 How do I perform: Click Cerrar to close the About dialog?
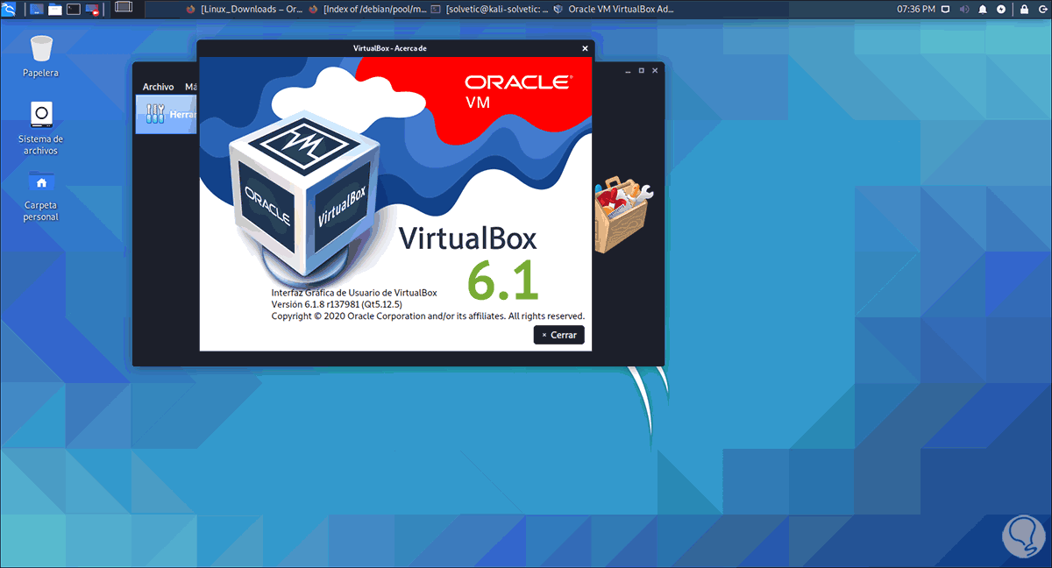point(558,335)
